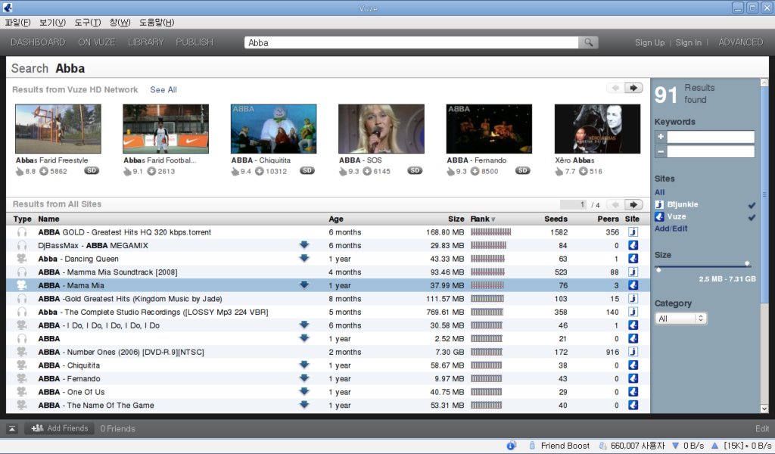Open the 도구(T) menu

pyautogui.click(x=88, y=22)
